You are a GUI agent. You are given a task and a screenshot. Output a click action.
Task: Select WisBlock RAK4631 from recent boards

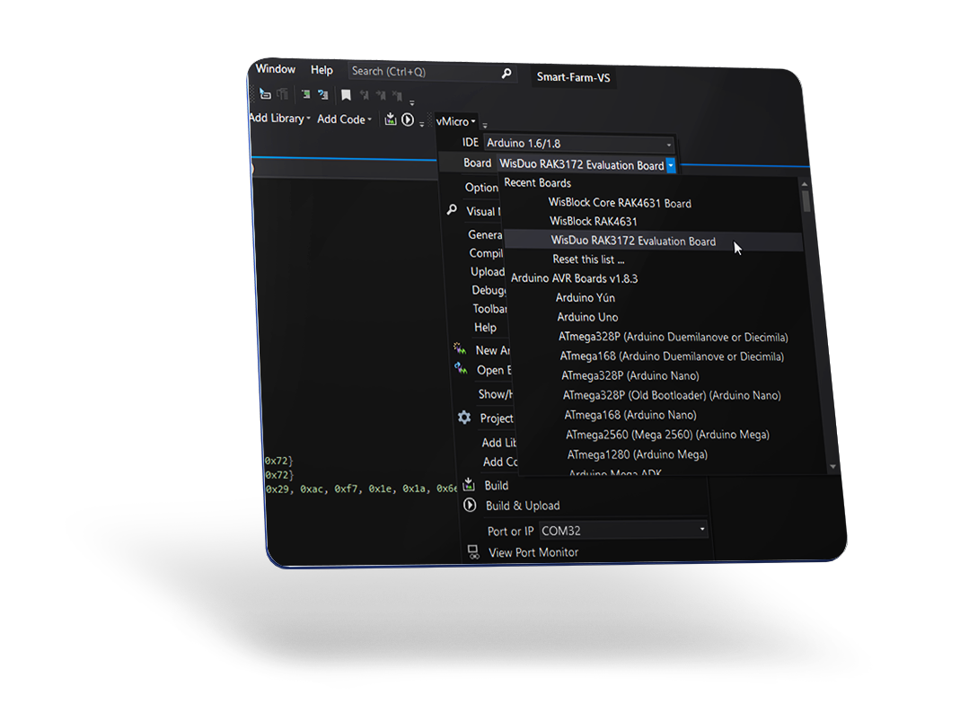[594, 221]
